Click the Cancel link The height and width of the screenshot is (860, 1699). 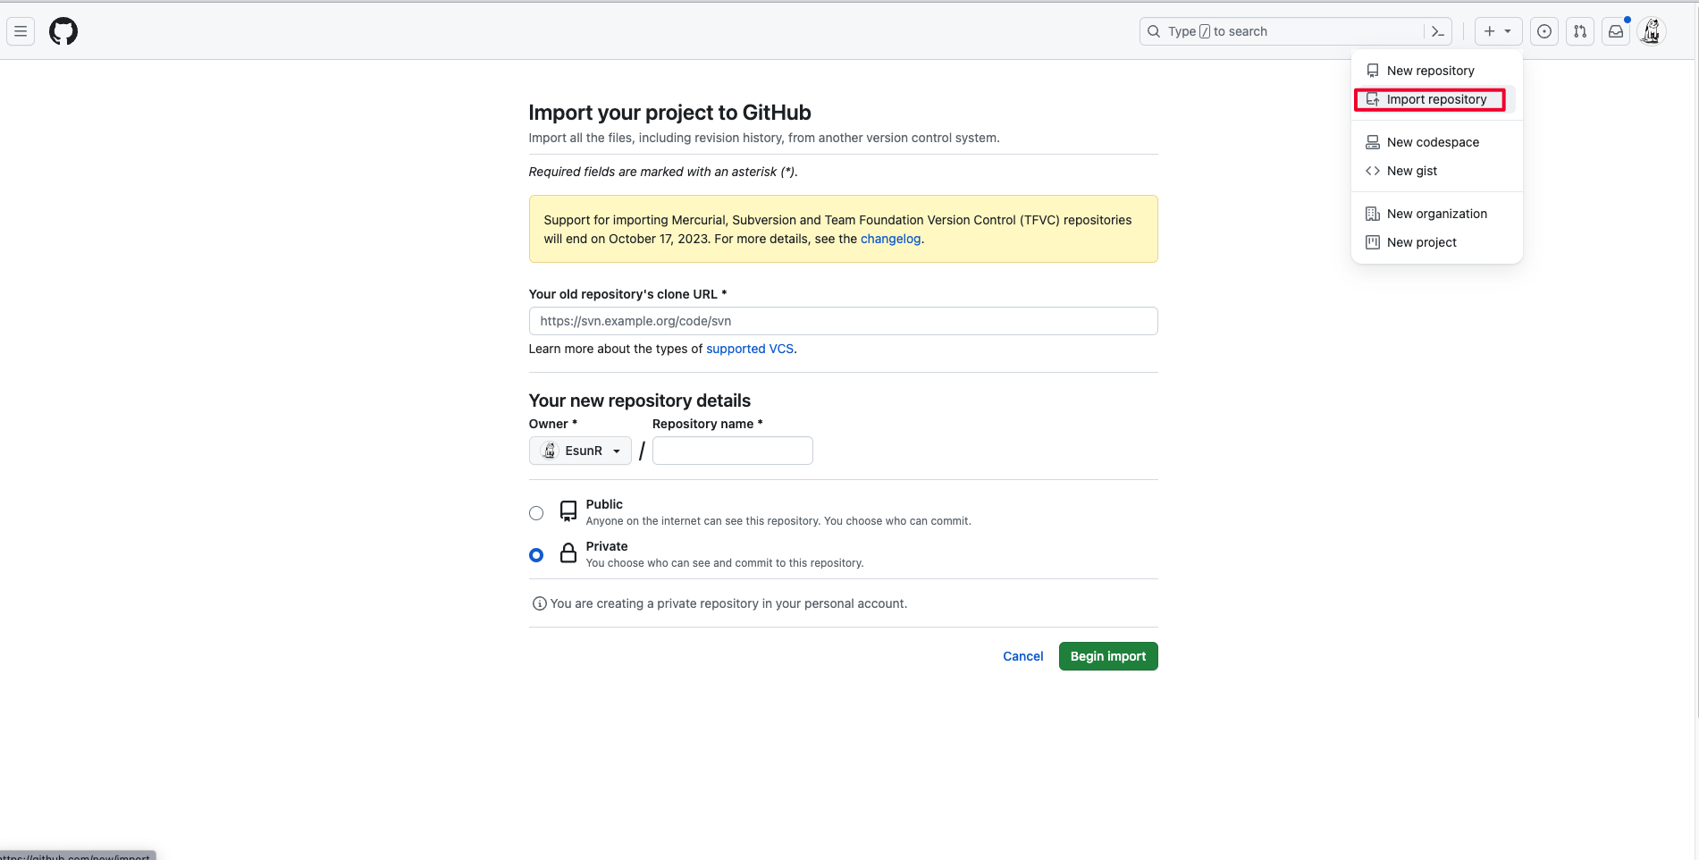coord(1022,656)
